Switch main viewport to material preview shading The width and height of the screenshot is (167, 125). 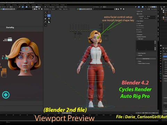154,7
